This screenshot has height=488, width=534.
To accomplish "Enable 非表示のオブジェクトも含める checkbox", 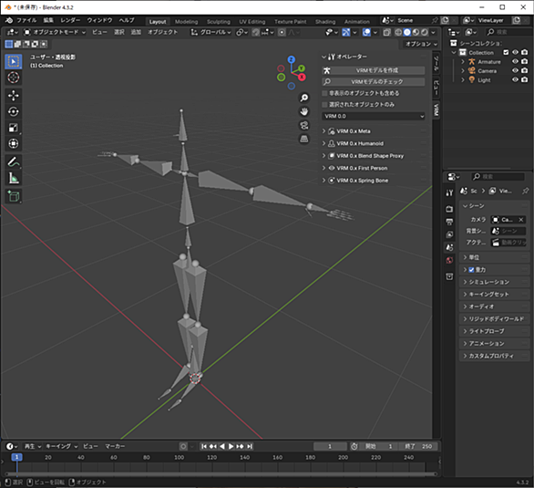I will [324, 93].
